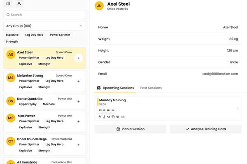Open the Monday training session title
The width and height of the screenshot is (247, 164).
click(x=112, y=100)
